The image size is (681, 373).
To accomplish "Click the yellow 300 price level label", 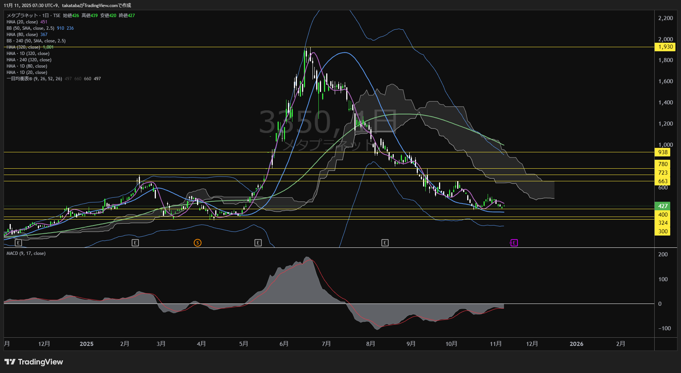I will coord(663,231).
